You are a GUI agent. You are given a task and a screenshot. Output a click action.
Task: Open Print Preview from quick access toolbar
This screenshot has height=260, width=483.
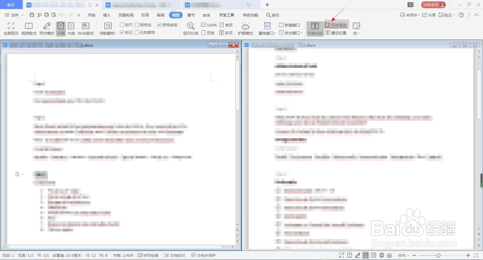point(54,15)
